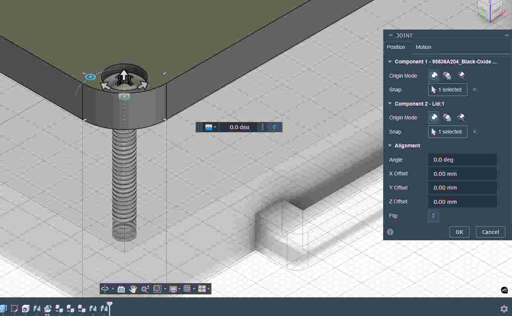
Task: Select Simple origin mode for Component 1
Action: 433,76
